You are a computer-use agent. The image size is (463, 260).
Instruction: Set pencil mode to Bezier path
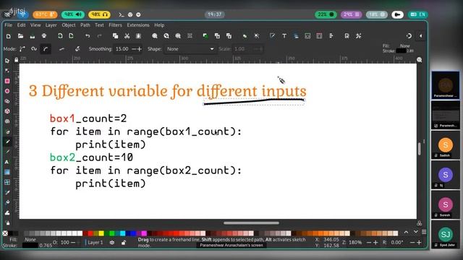pos(22,49)
